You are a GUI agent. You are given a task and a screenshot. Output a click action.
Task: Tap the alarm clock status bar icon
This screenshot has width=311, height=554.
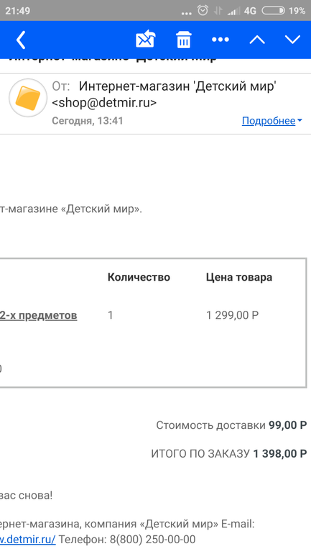tap(203, 10)
